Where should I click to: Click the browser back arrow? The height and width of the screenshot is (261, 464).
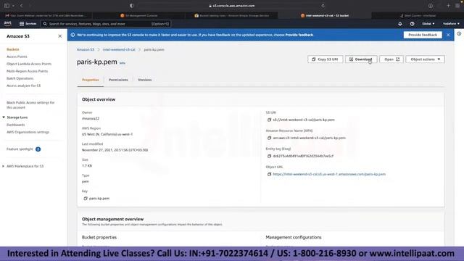point(21,6)
